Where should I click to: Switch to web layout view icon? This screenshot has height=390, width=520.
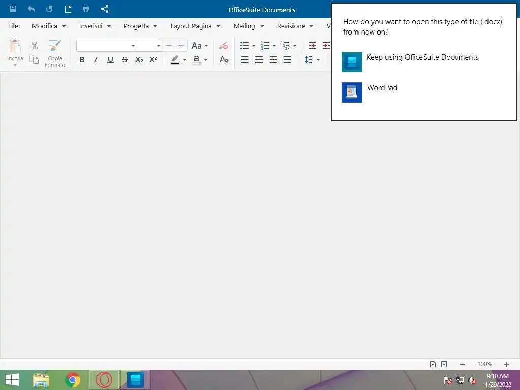point(444,364)
